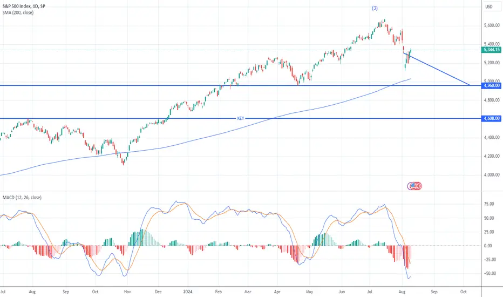Click the 0.00 MACD scale label
The width and height of the screenshot is (503, 297).
pyautogui.click(x=488, y=246)
